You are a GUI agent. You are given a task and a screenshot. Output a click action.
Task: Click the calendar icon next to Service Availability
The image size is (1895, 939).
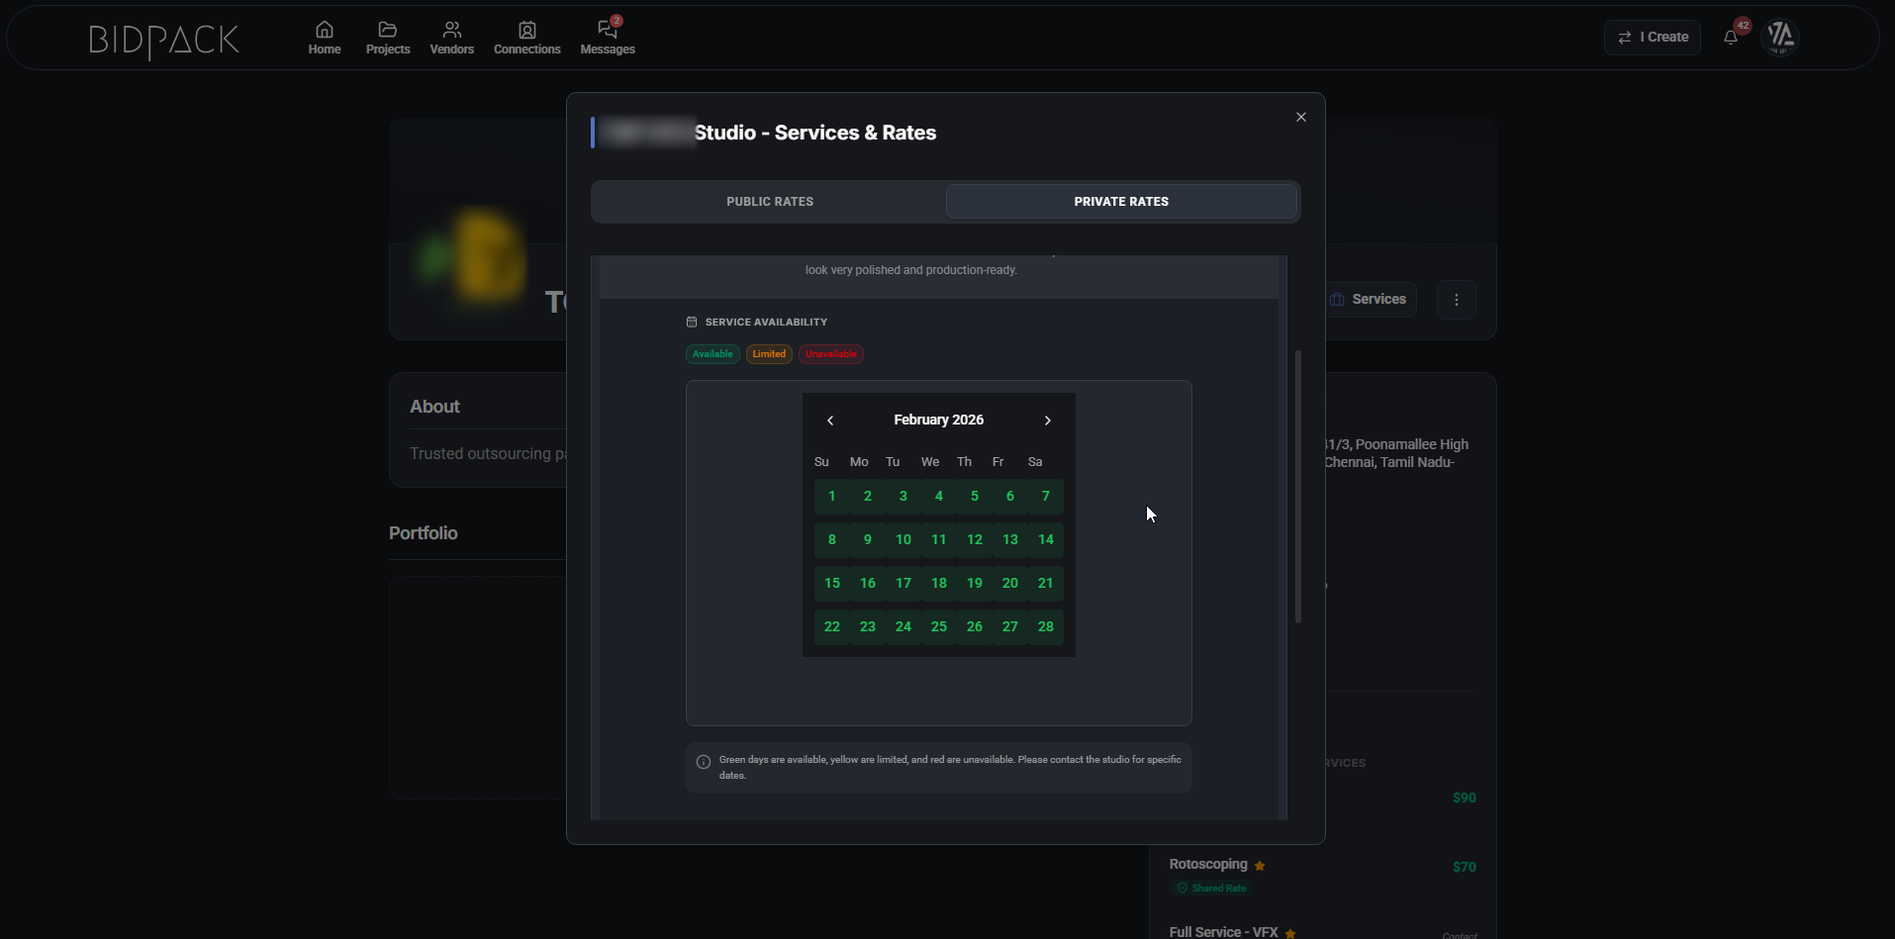pyautogui.click(x=691, y=321)
